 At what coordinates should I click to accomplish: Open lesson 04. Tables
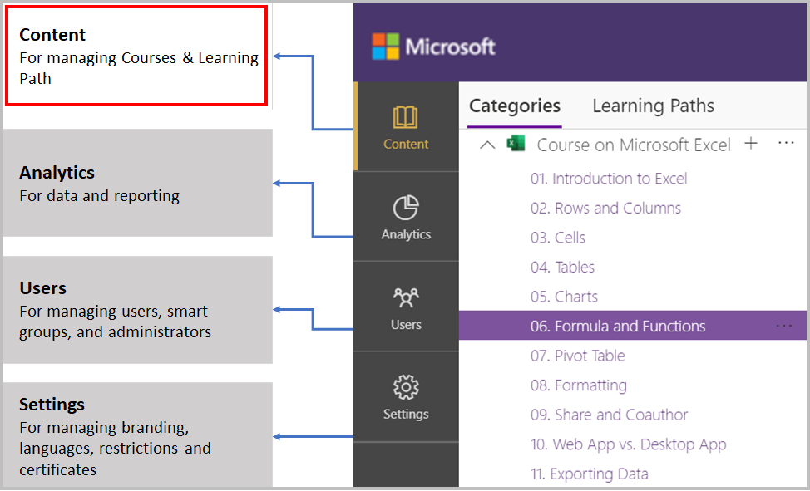562,267
